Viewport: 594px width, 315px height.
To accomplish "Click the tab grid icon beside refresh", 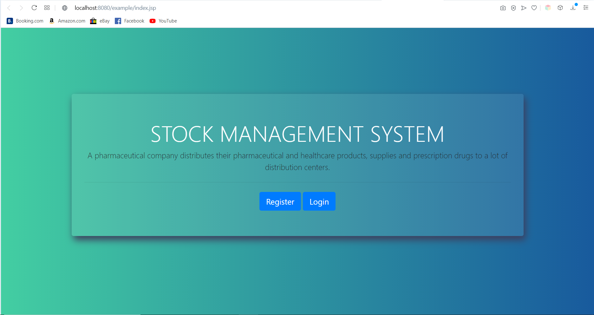I will 47,8.
